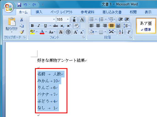Sort the selected text A to Z
This screenshot has width=157, height=117.
tap(121, 32)
